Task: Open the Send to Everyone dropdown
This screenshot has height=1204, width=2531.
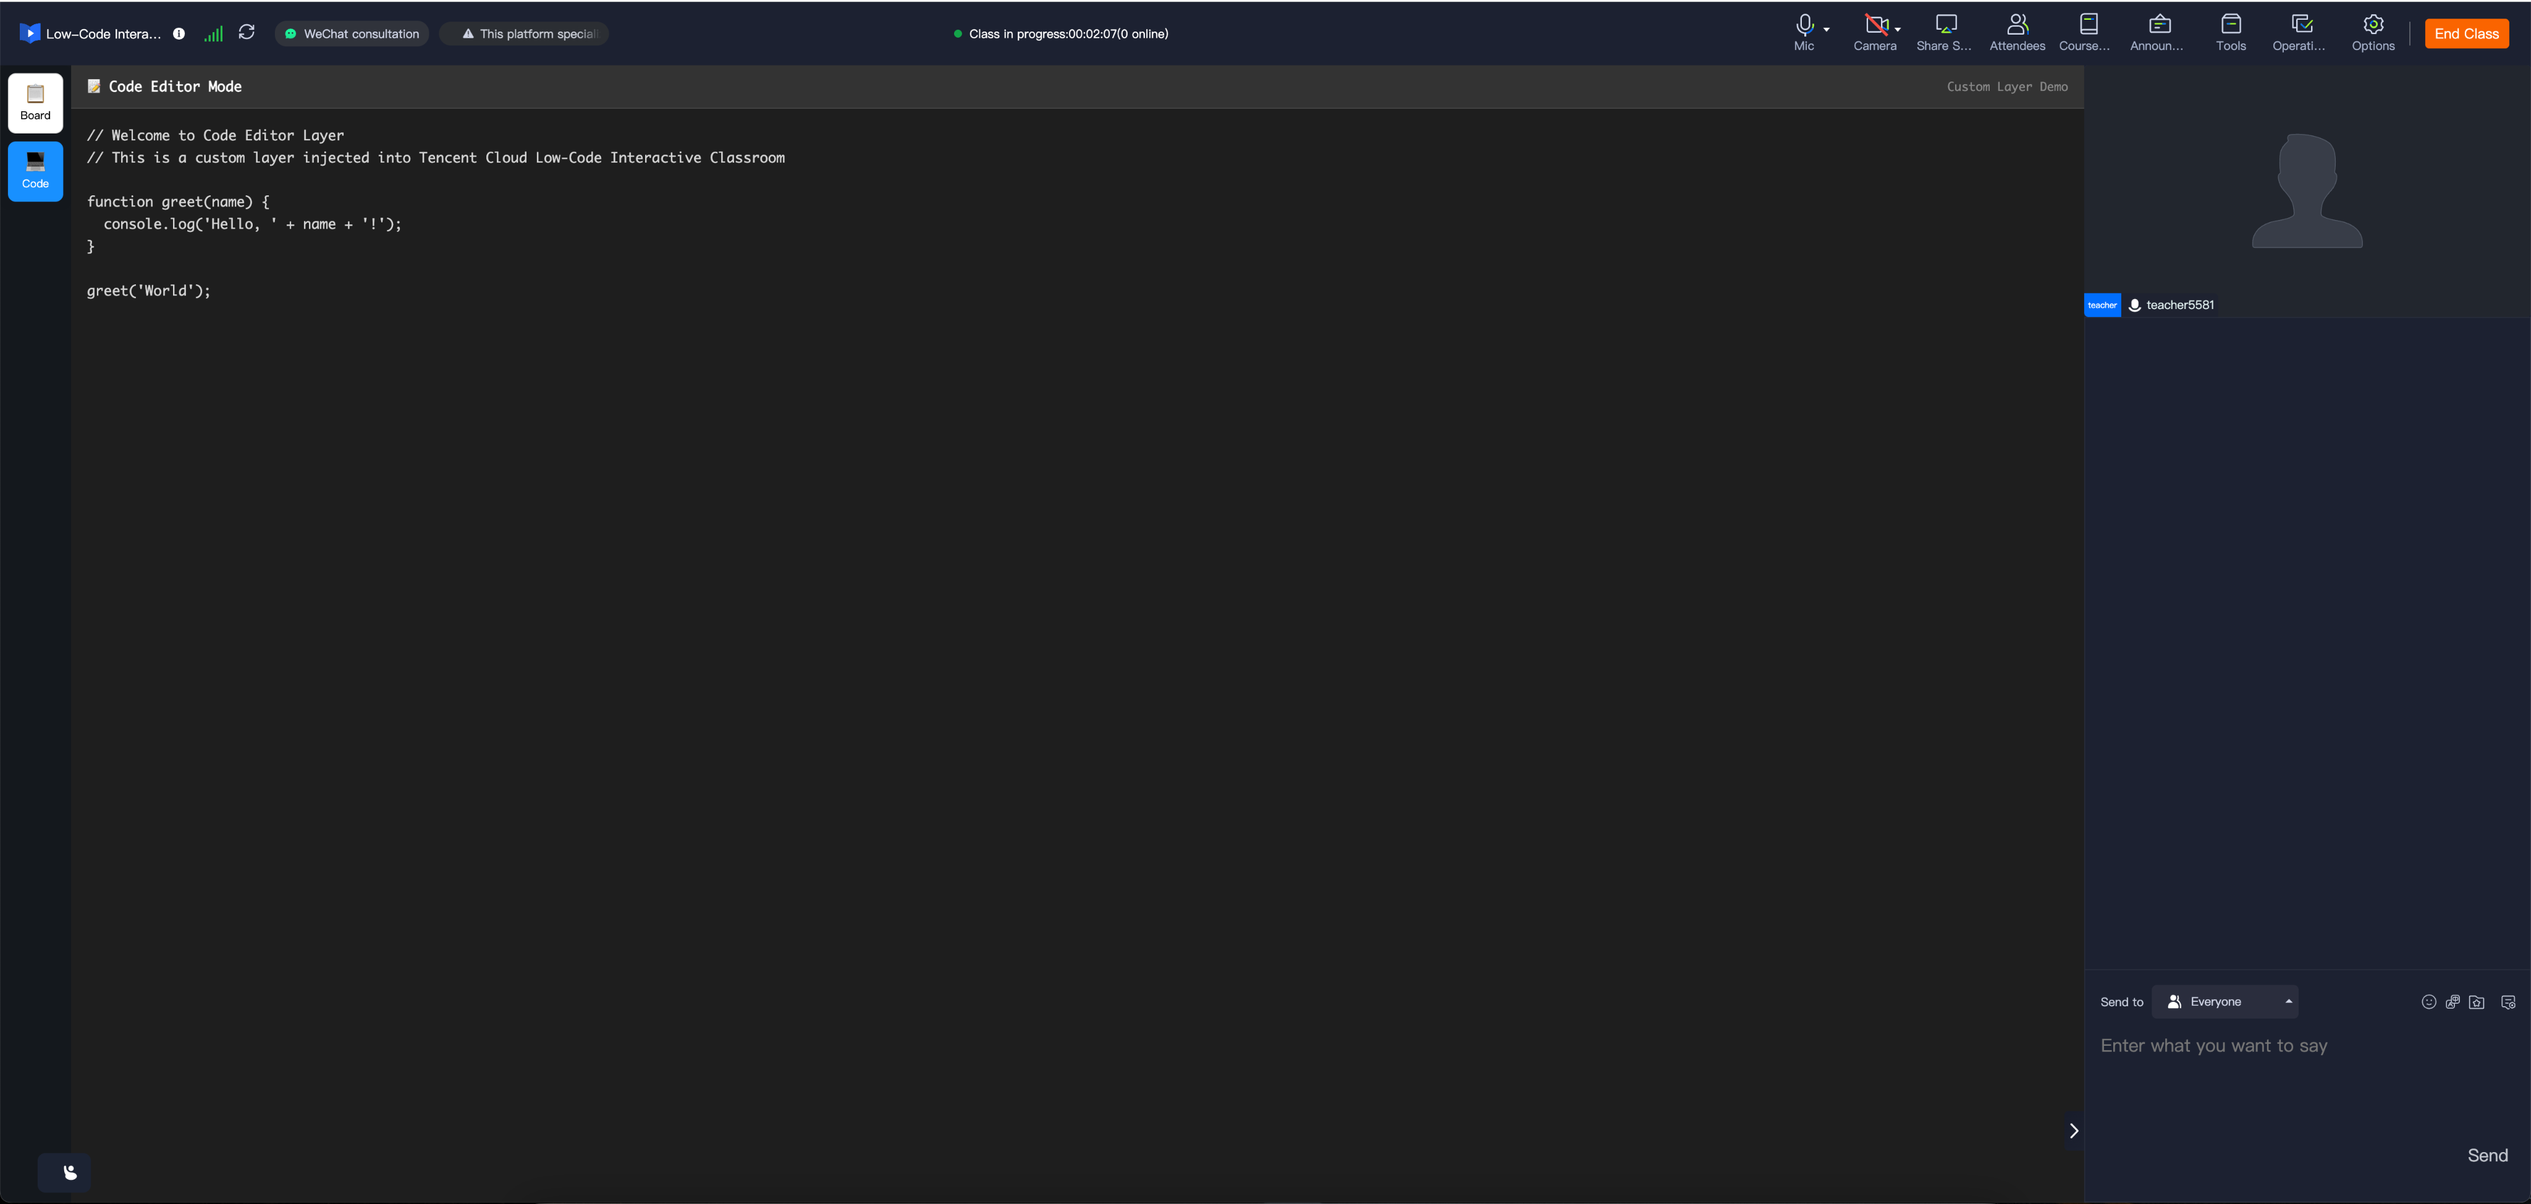Action: pos(2225,1001)
